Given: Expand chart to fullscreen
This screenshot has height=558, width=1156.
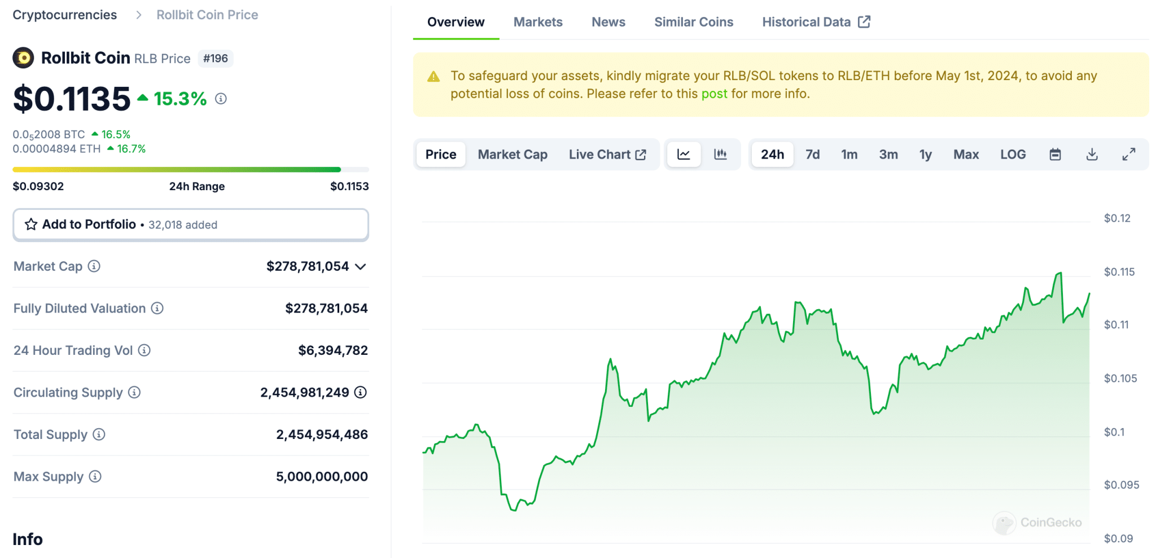Looking at the screenshot, I should click(x=1128, y=155).
